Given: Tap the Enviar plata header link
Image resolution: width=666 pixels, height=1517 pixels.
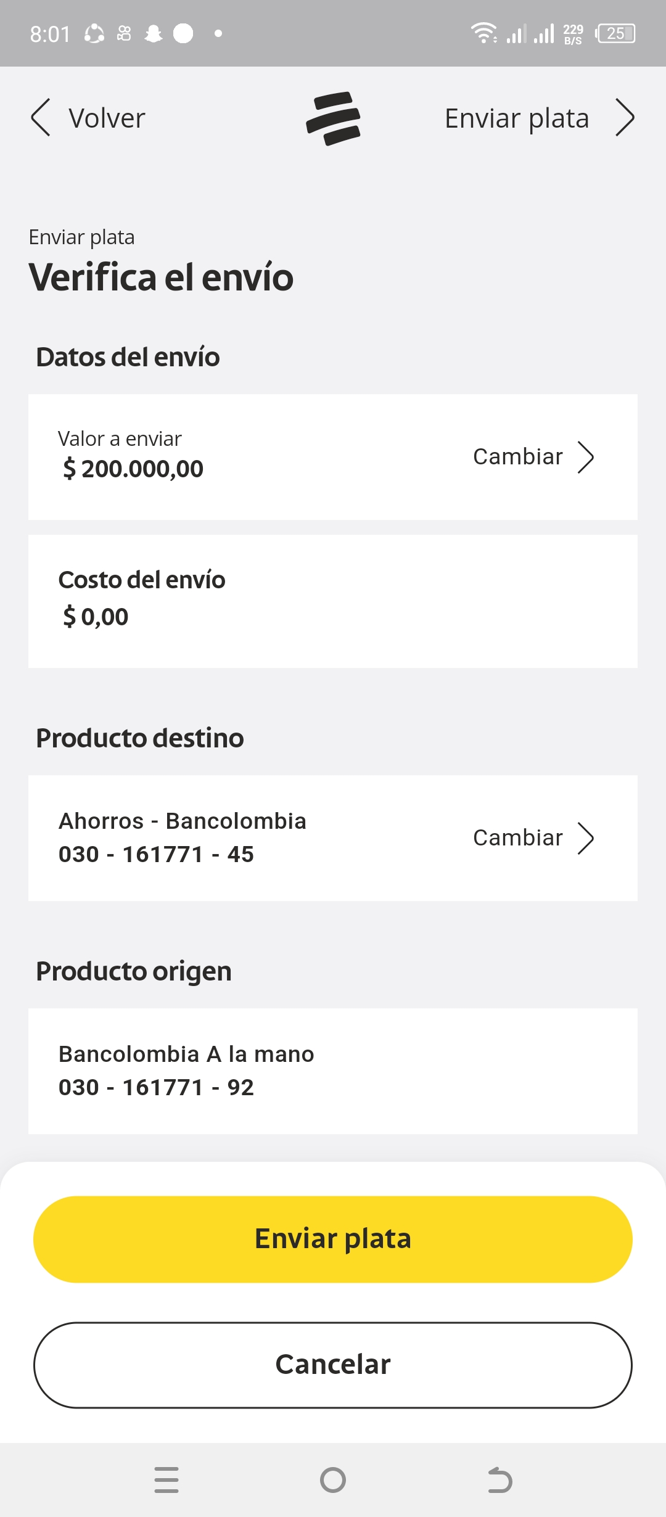Looking at the screenshot, I should tap(517, 118).
